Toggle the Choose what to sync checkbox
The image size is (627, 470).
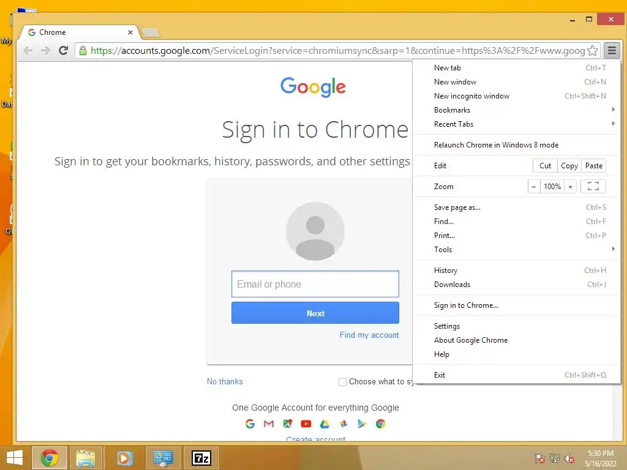click(x=342, y=382)
